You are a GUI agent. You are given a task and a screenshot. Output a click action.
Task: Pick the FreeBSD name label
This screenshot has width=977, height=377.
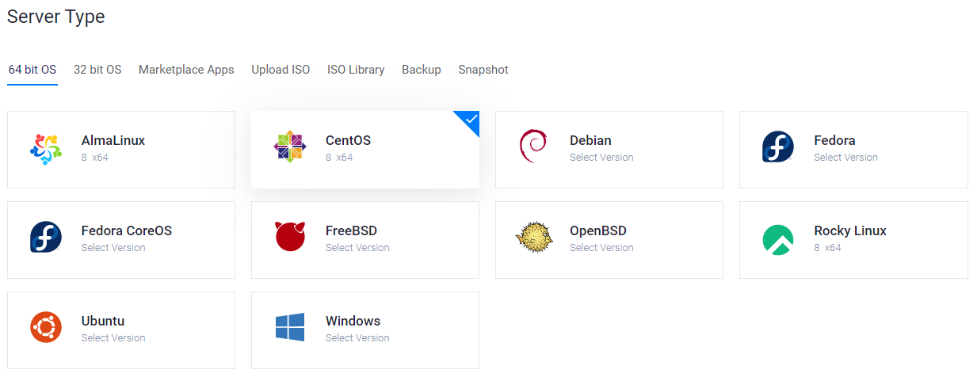coord(351,231)
